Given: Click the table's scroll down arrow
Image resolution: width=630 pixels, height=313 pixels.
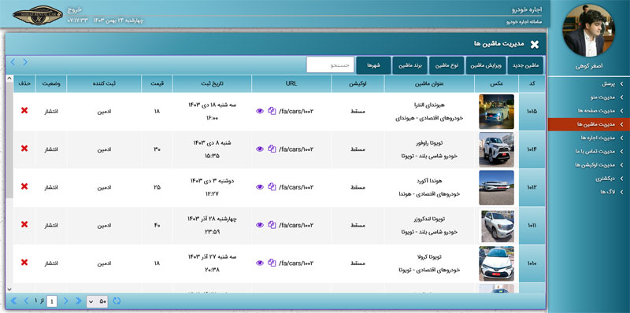Looking at the screenshot, I should [x=9, y=289].
